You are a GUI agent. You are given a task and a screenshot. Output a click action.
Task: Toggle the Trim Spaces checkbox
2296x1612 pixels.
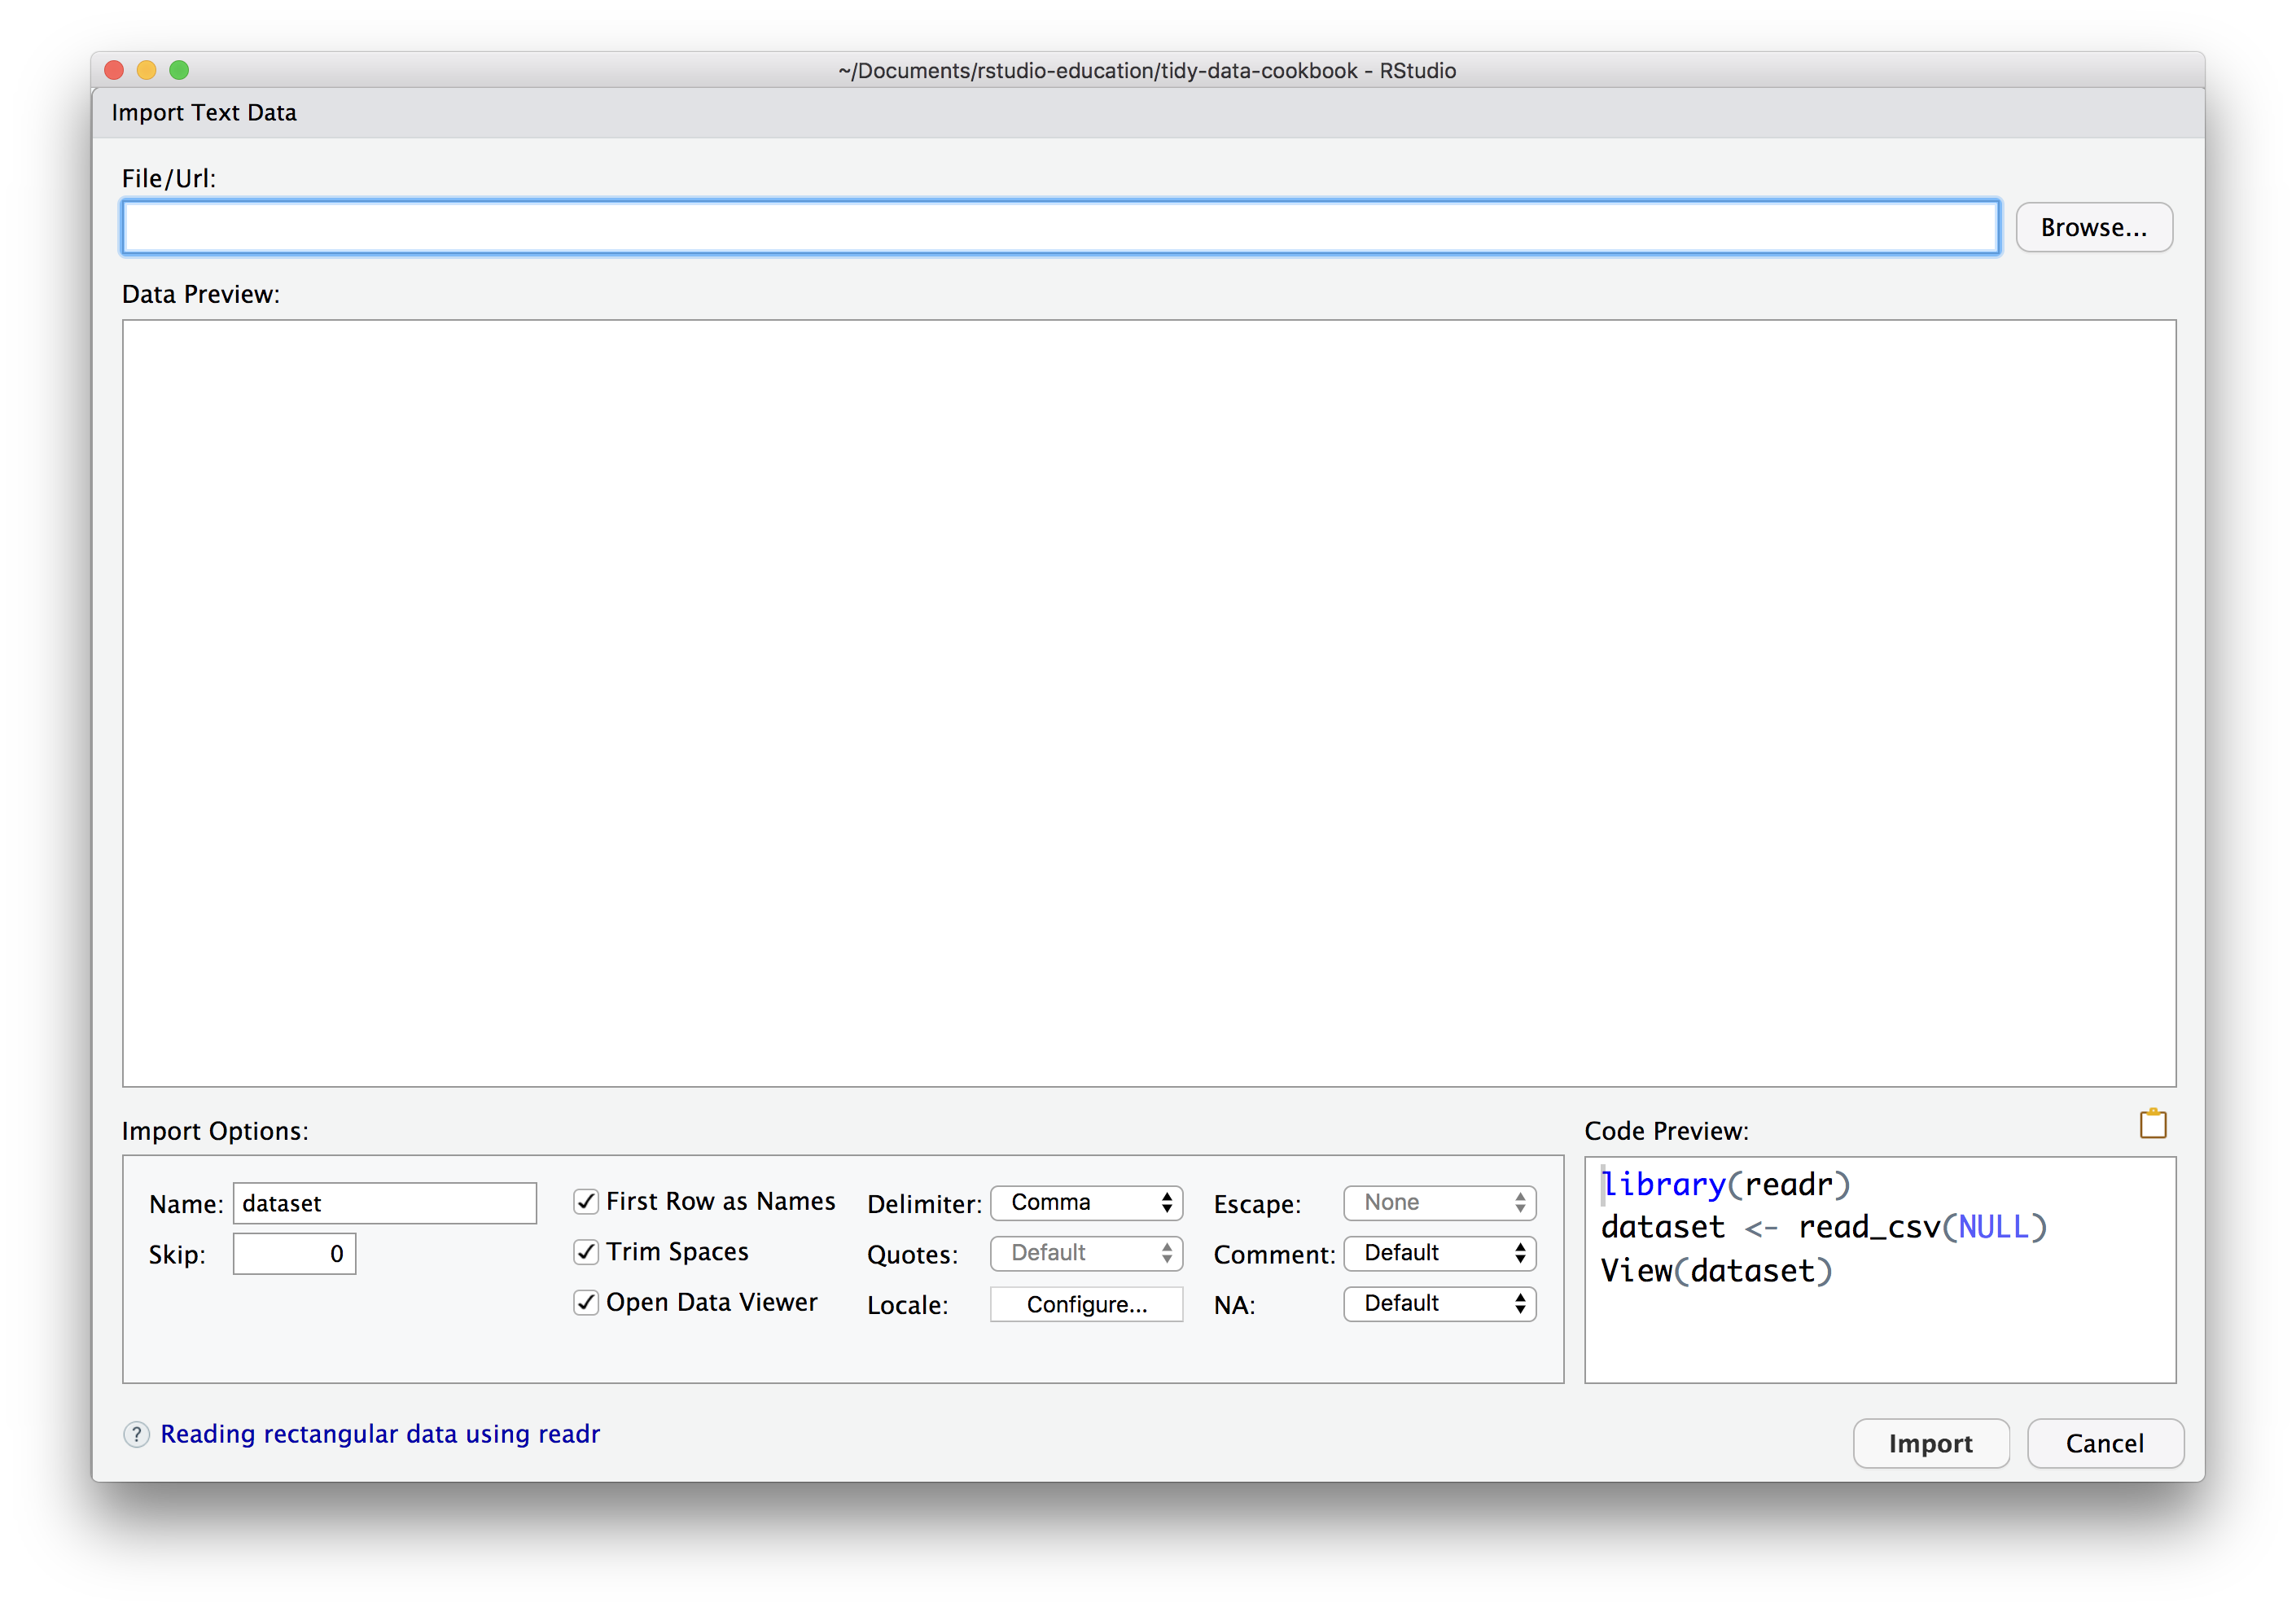tap(586, 1252)
